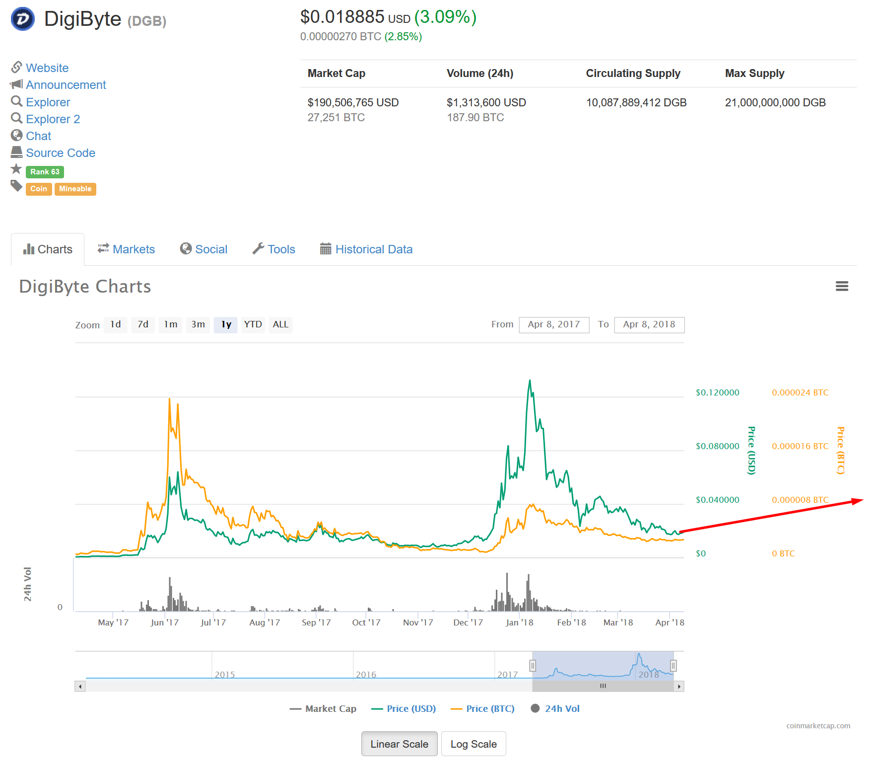Click the navigator scrollbar thumb
Viewport: 885px width, 773px height.
point(603,686)
